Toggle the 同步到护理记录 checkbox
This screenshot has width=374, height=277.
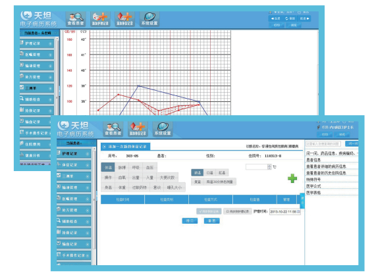(x=237, y=211)
